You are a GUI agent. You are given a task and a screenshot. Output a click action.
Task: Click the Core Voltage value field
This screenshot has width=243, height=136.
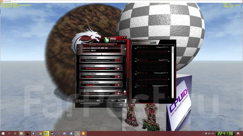click(117, 60)
